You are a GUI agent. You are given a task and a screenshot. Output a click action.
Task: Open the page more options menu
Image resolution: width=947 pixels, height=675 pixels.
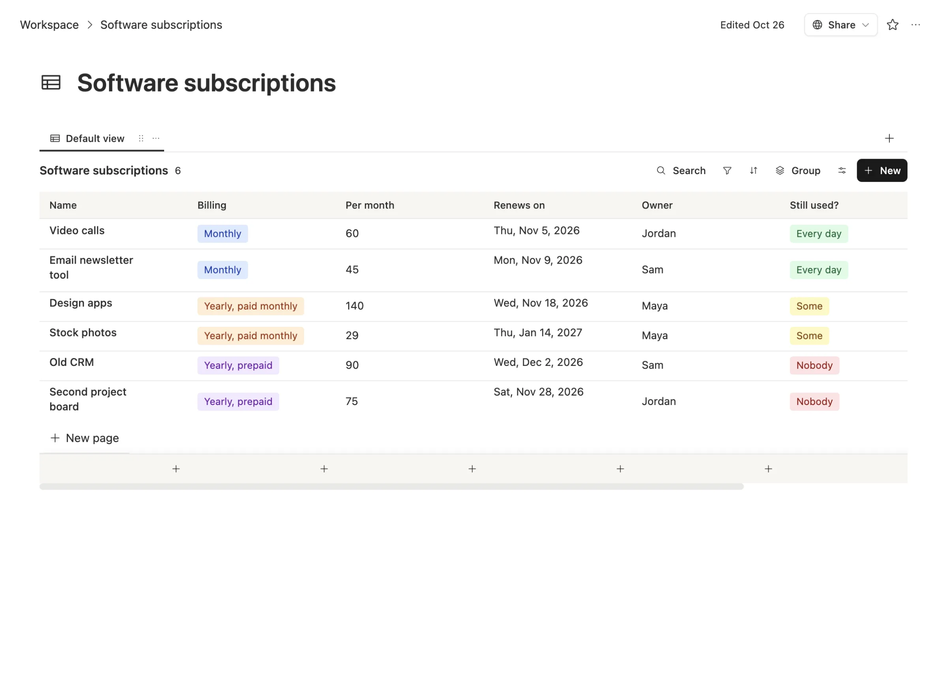click(x=915, y=25)
